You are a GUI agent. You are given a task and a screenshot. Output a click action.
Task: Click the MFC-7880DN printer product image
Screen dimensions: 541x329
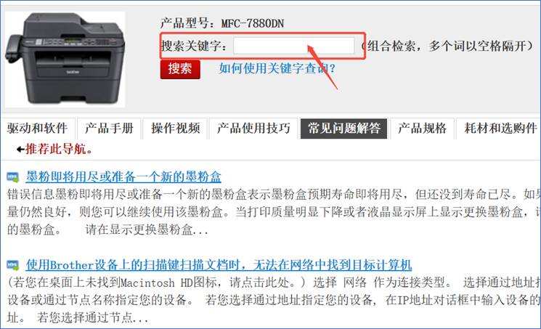(65, 60)
